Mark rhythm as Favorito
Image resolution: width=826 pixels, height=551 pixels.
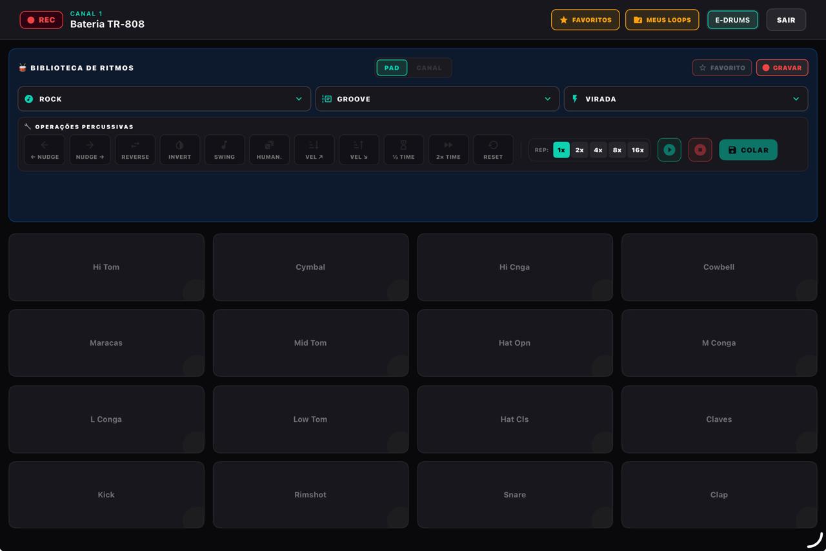[721, 68]
